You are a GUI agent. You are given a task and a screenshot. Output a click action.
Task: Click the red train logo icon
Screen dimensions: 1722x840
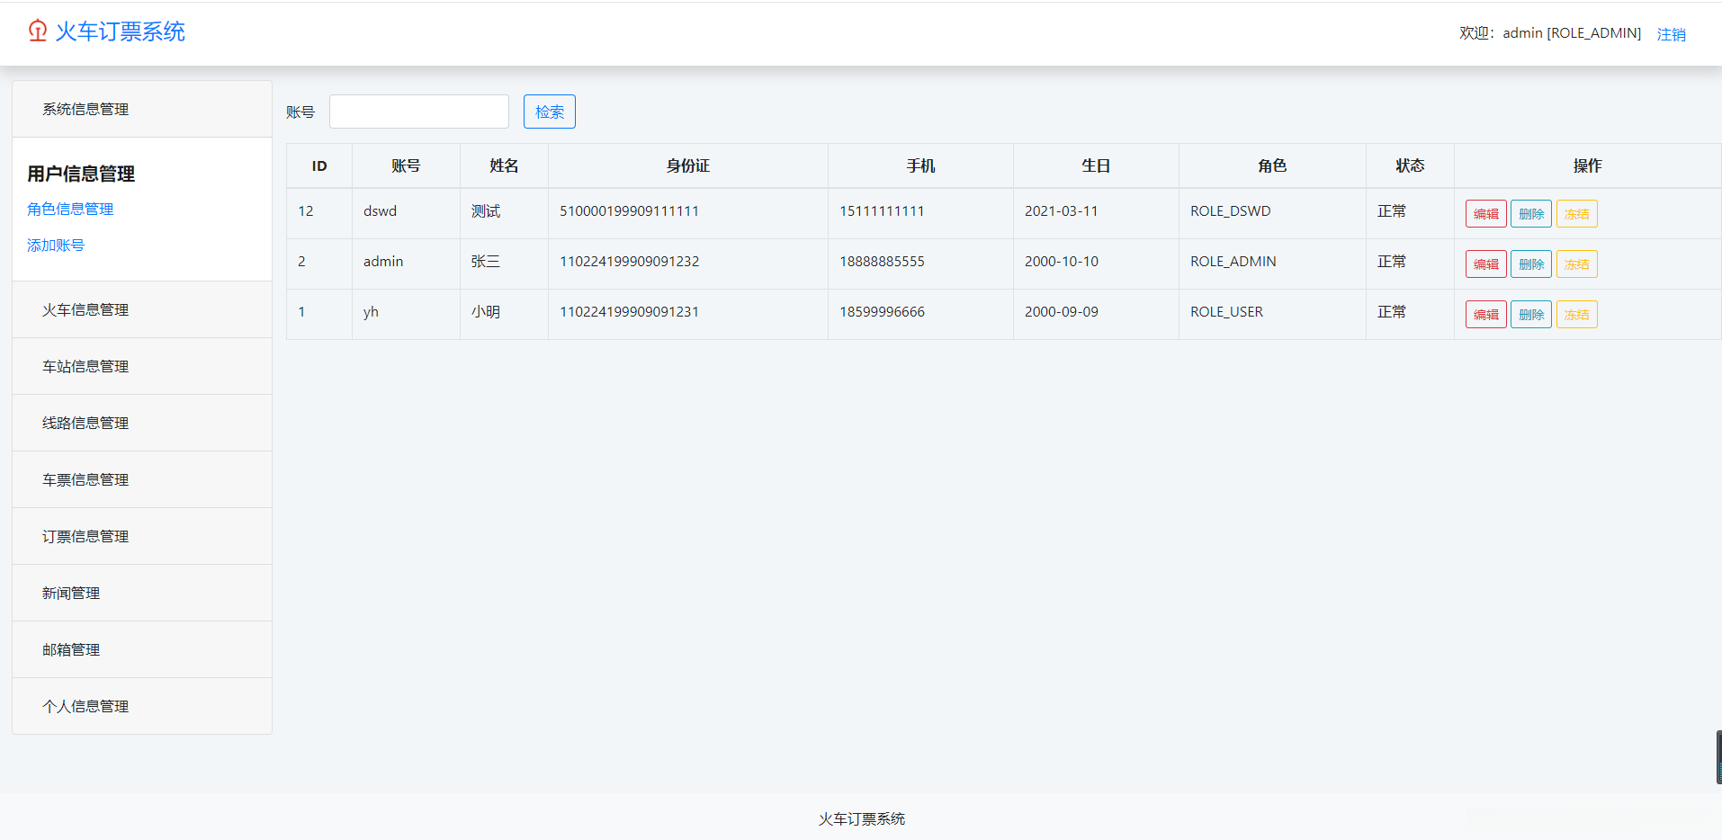37,31
